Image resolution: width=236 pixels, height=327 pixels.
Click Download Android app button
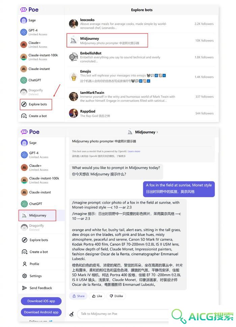pyautogui.click(x=41, y=312)
